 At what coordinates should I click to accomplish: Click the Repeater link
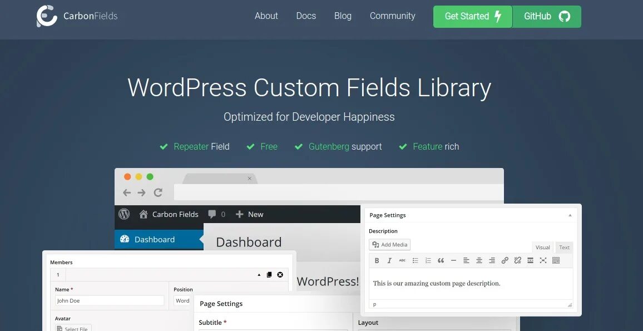pyautogui.click(x=191, y=146)
